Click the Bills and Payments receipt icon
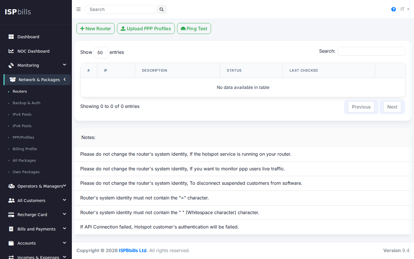The height and width of the screenshot is (259, 414). click(11, 229)
